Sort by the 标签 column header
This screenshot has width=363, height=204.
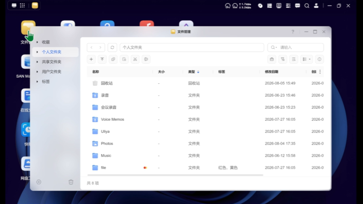point(222,72)
